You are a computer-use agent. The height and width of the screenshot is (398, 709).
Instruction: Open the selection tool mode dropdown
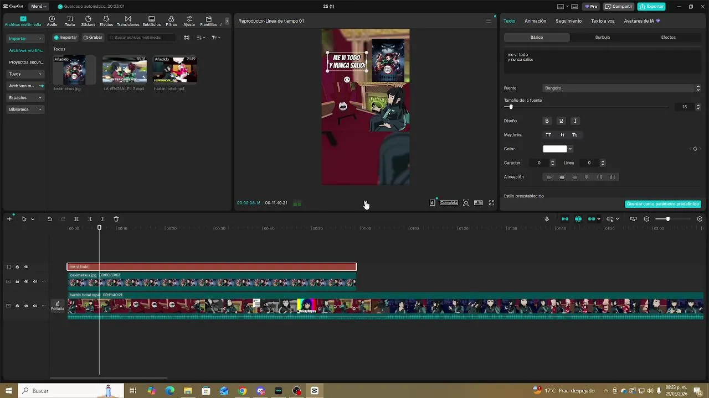pyautogui.click(x=33, y=219)
